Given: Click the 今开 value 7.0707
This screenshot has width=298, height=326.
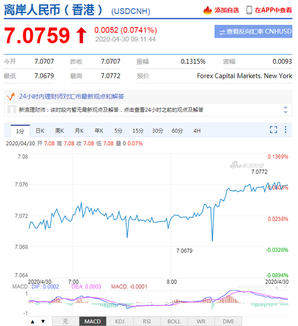Looking at the screenshot, I should click(44, 61).
